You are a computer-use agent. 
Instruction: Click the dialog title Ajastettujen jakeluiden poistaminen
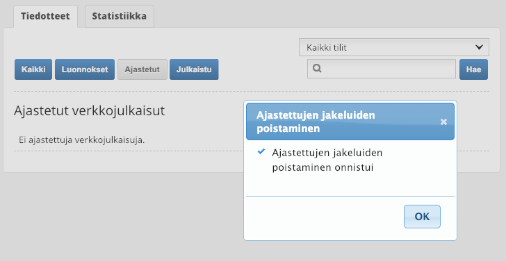coord(316,121)
